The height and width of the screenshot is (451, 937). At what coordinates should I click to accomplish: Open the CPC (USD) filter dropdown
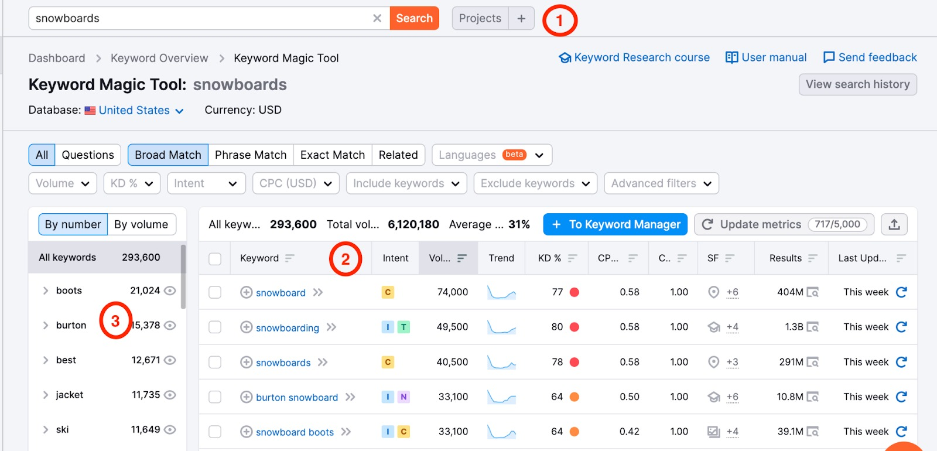click(296, 183)
